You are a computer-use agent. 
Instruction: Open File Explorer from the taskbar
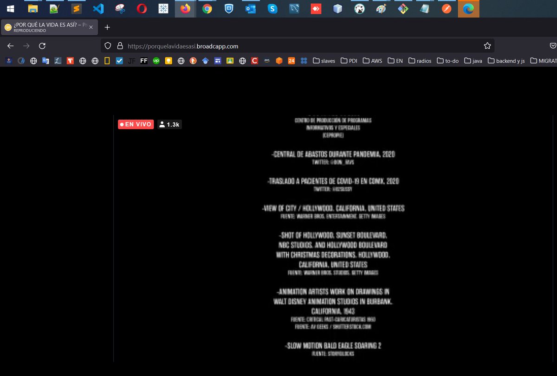tap(32, 8)
